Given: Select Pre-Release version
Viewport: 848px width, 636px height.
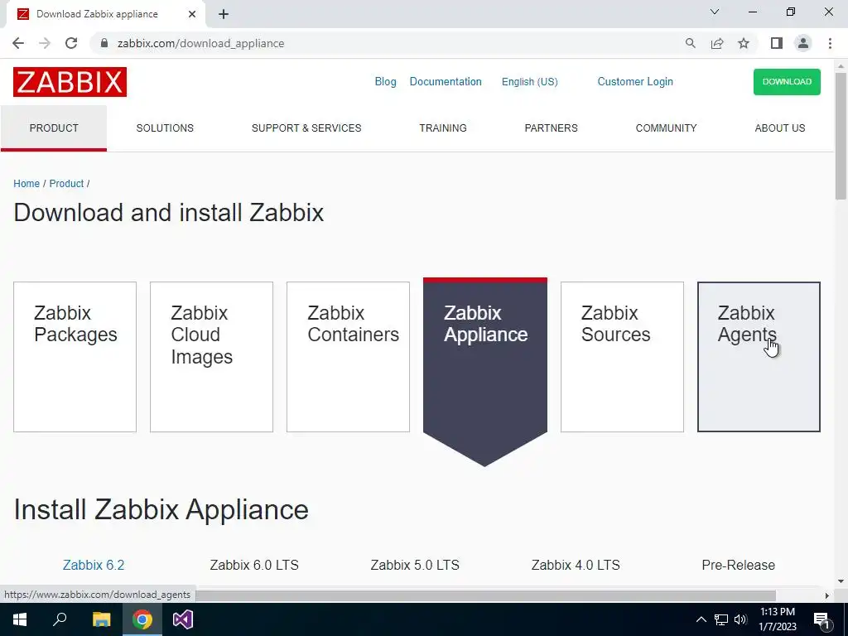Looking at the screenshot, I should tap(738, 565).
